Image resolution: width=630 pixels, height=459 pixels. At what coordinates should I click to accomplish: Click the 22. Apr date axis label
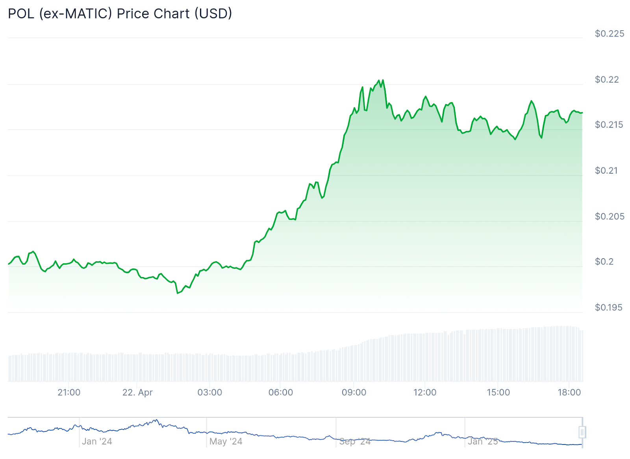tap(137, 393)
